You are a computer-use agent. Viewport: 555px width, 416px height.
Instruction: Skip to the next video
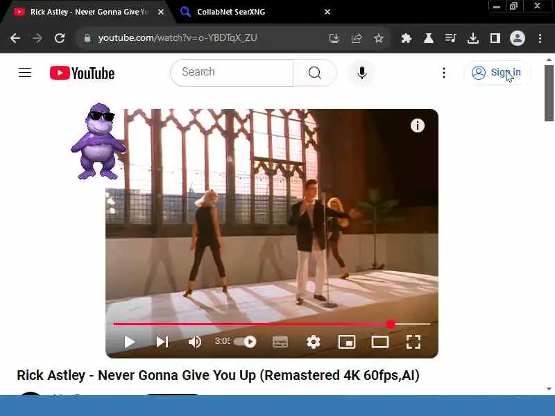point(162,342)
